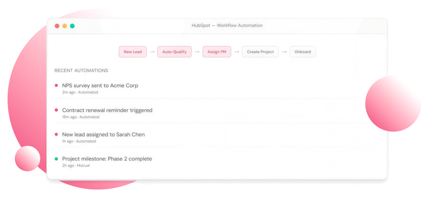Click the Recent Automations section heading
Screen dimensions: 436x207
81,70
